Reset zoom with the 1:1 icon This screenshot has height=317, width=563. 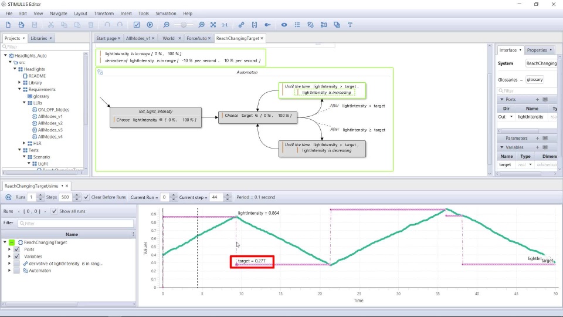225,25
